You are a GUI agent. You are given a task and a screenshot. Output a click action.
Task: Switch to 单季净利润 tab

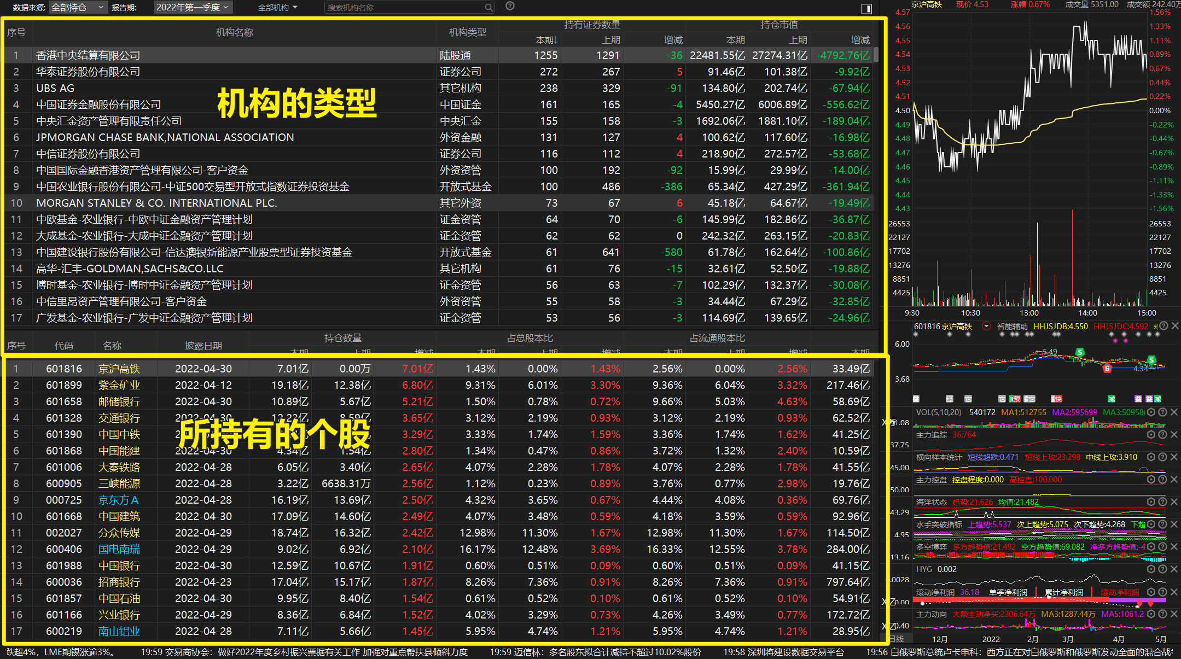(1008, 592)
